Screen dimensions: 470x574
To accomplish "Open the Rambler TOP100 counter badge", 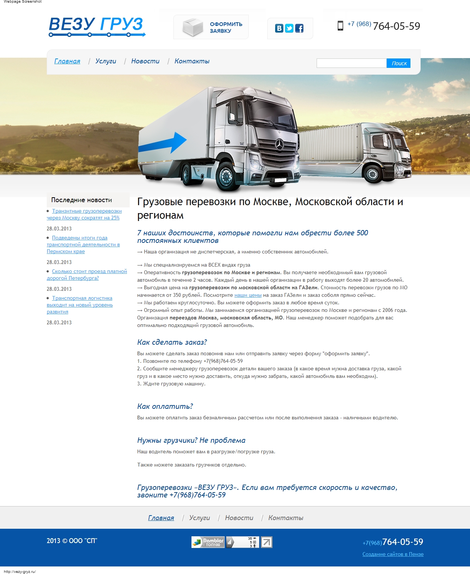I will (208, 542).
